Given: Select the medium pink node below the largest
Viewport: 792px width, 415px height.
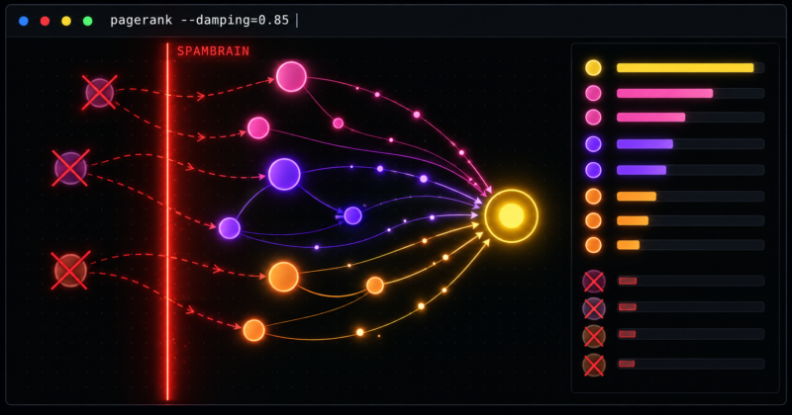Looking at the screenshot, I should click(258, 127).
